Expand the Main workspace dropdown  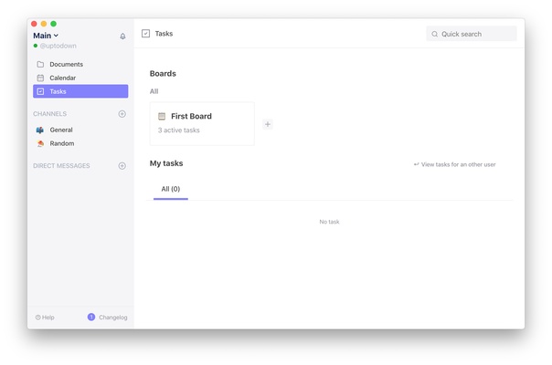46,36
